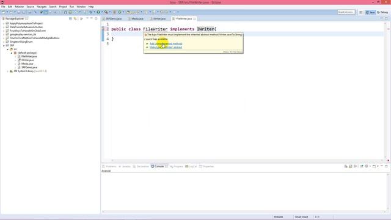Viewport: 391px width, 220px height.
Task: Click the External Tools toolbar icon
Action: pyautogui.click(x=106, y=12)
